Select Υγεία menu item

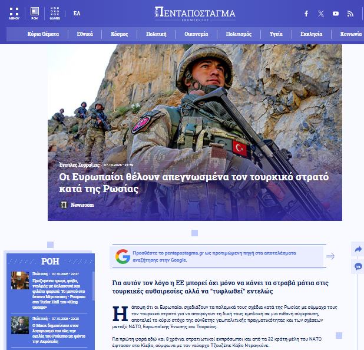(x=276, y=34)
